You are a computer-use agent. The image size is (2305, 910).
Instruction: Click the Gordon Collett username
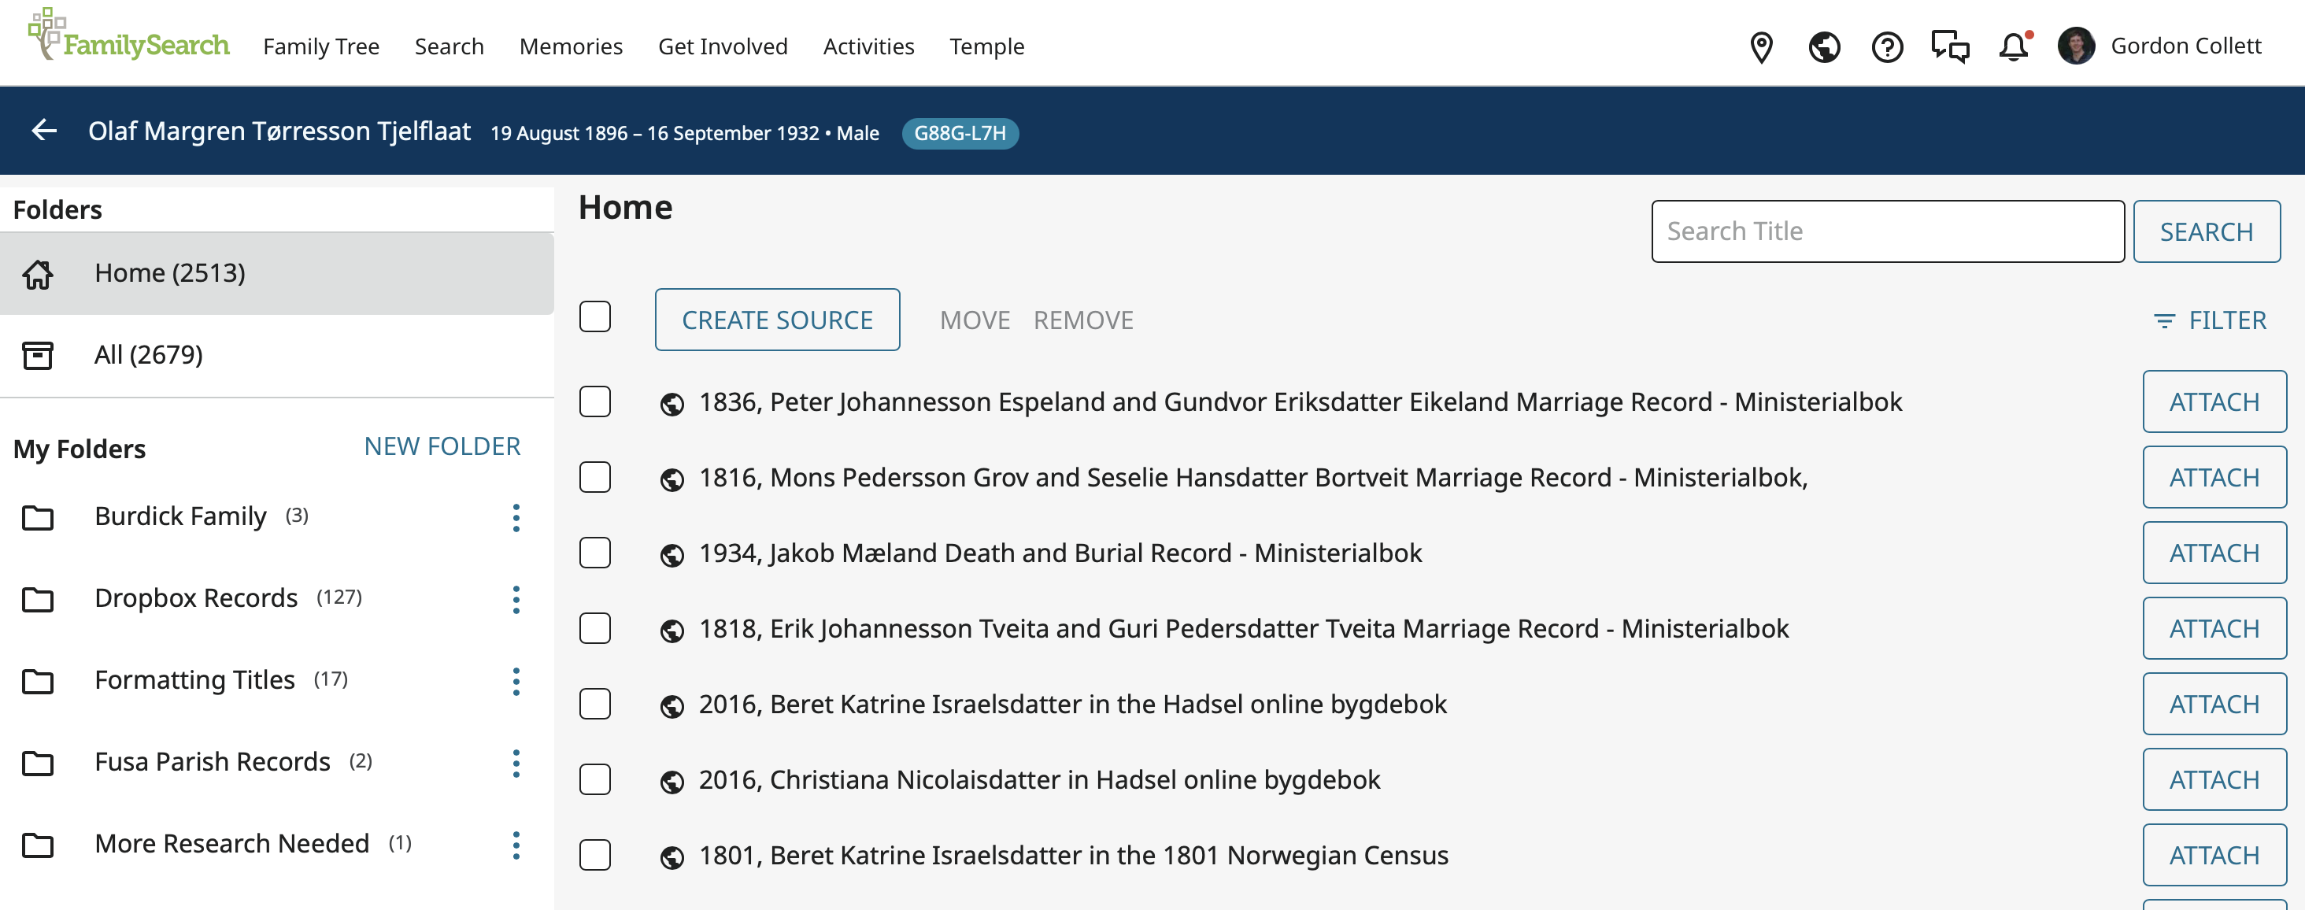point(2186,46)
